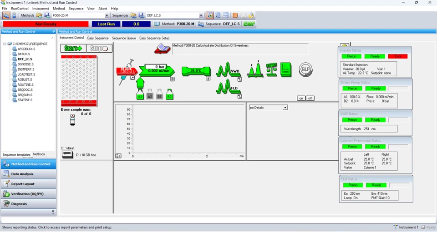Viewport: 437px width, 232px height.
Task: Turn the instrument off with off button
Action: (310, 99)
